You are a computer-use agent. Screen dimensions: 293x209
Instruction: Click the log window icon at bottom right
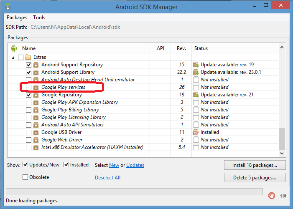click(x=284, y=195)
